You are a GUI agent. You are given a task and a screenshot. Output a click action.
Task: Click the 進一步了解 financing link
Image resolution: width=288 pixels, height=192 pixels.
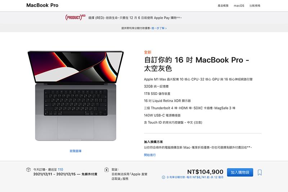click(158, 28)
